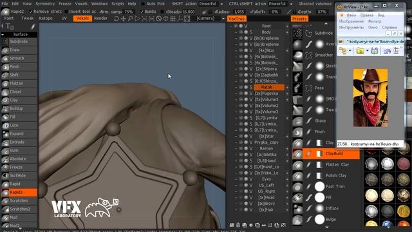Select the Freeze tool in left panel
Screen dimensions: 412x232
pos(19,168)
